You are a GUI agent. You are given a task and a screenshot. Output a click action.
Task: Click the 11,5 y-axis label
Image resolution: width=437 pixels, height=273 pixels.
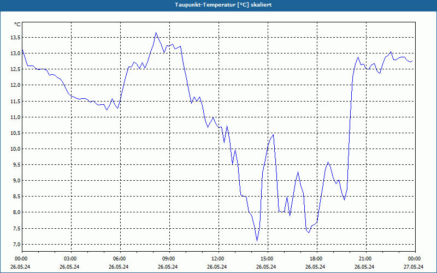15,102
